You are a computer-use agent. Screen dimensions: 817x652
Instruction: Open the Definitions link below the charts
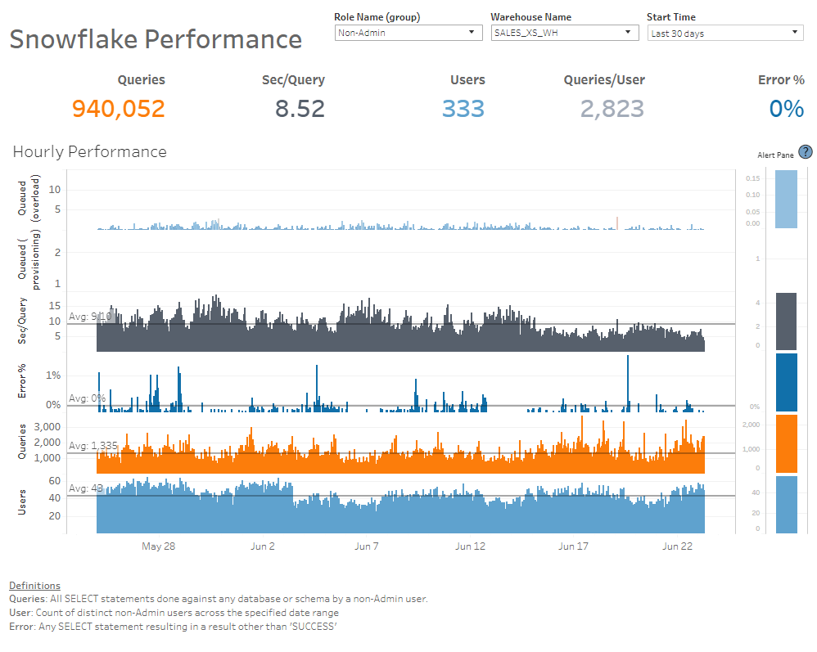[x=34, y=585]
